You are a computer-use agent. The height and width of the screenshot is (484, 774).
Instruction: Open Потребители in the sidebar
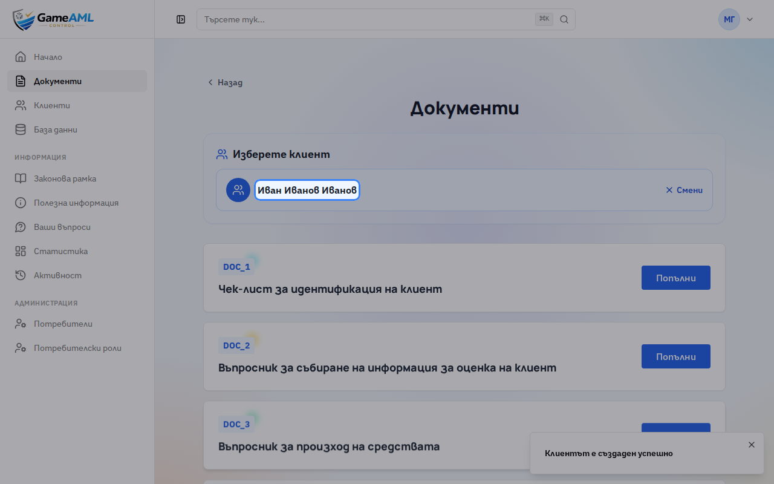coord(77,324)
